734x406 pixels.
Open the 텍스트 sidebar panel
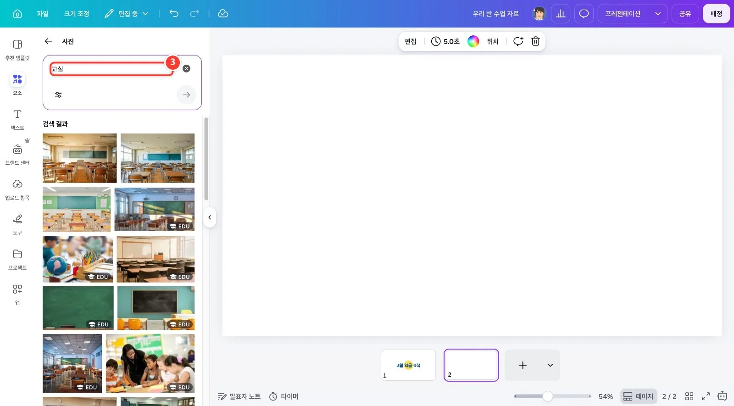point(17,119)
